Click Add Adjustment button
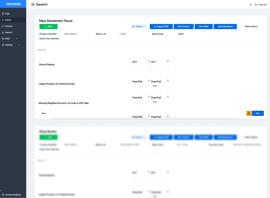Image resolution: width=270 pixels, height=198 pixels. [225, 27]
